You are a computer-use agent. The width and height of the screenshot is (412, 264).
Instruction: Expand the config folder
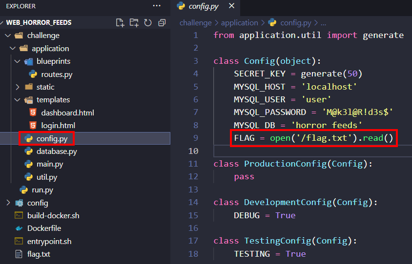pos(38,203)
